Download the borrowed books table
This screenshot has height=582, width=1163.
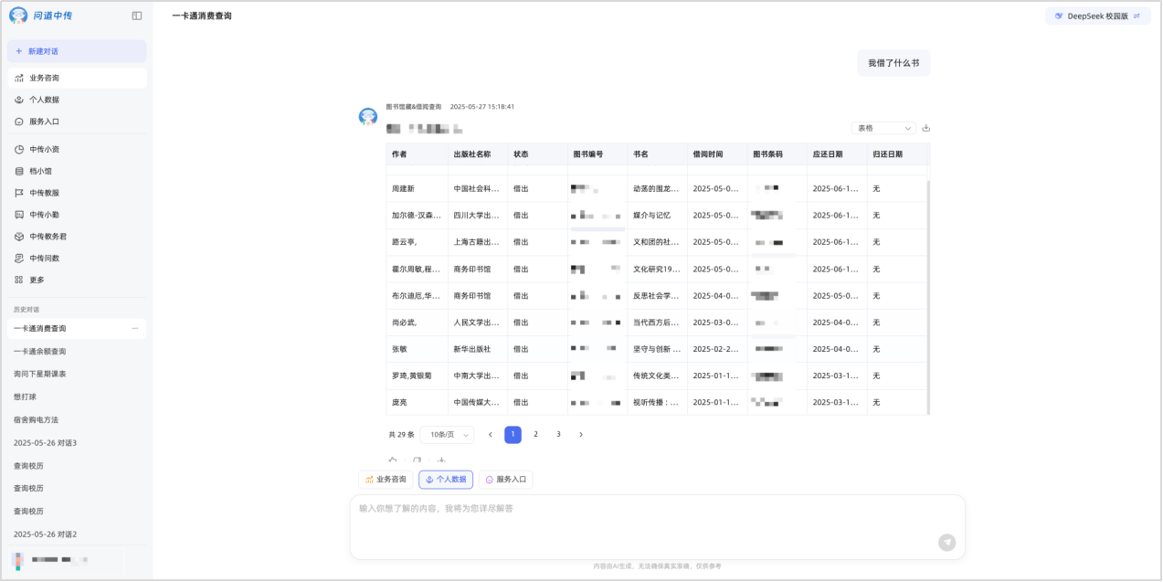925,128
